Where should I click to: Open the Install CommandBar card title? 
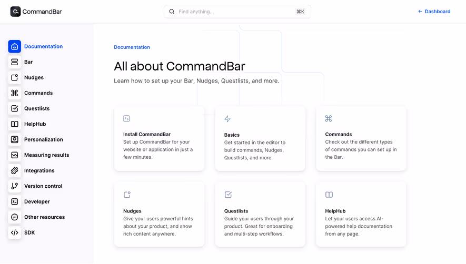(x=147, y=134)
